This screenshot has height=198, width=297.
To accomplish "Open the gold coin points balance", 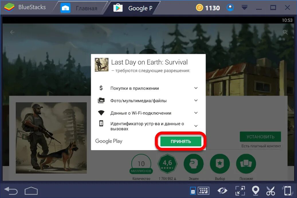I will [208, 8].
